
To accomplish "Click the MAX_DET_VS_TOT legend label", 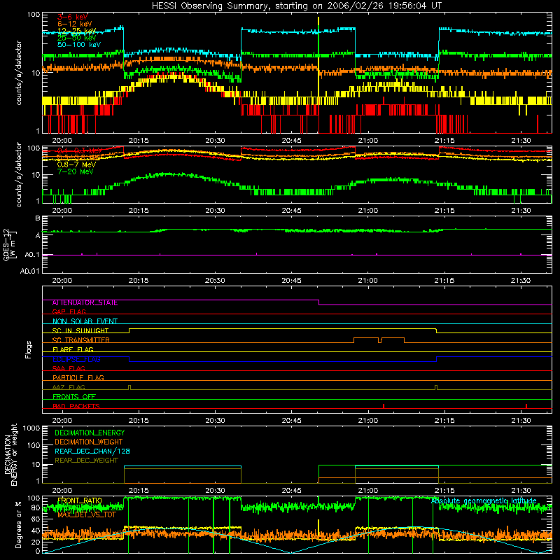I will (87, 514).
